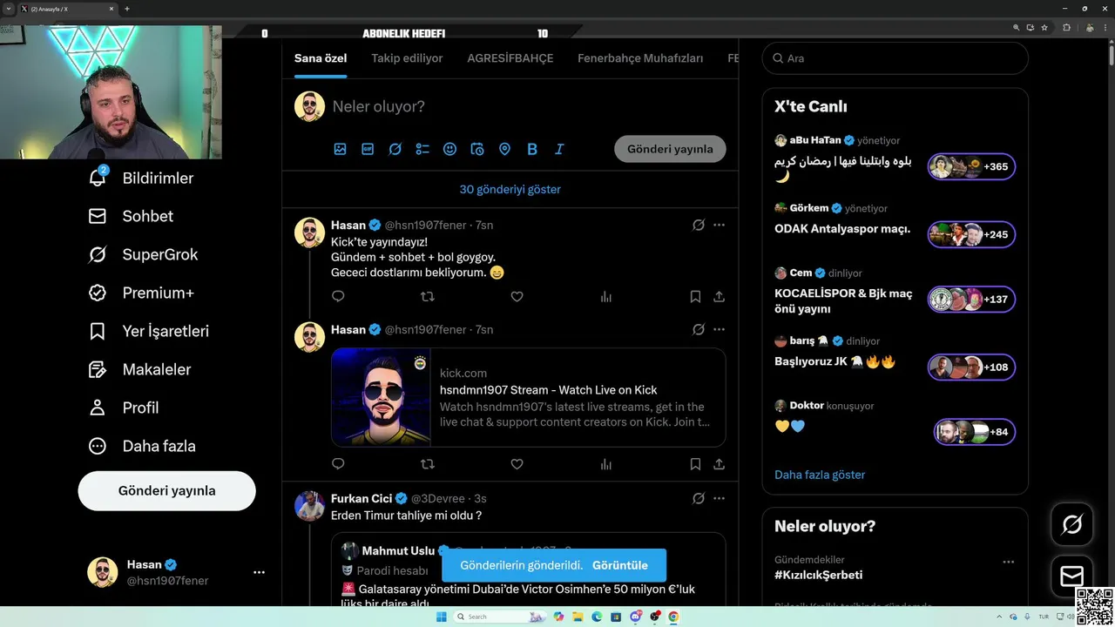The image size is (1115, 627).
Task: Bookmark the kick.com link post
Action: tap(695, 464)
